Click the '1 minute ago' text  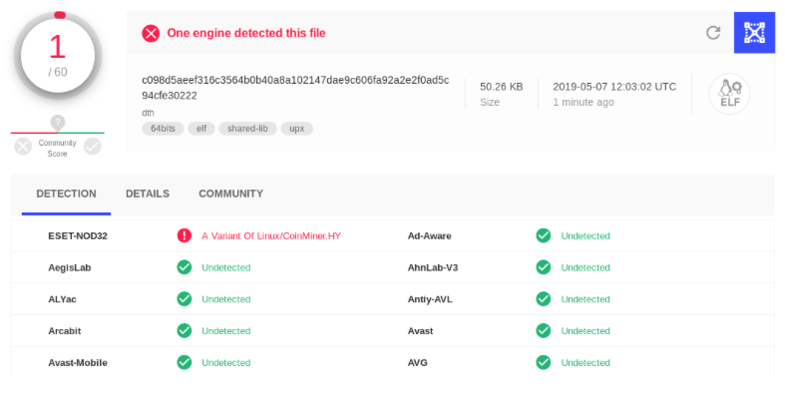584,102
